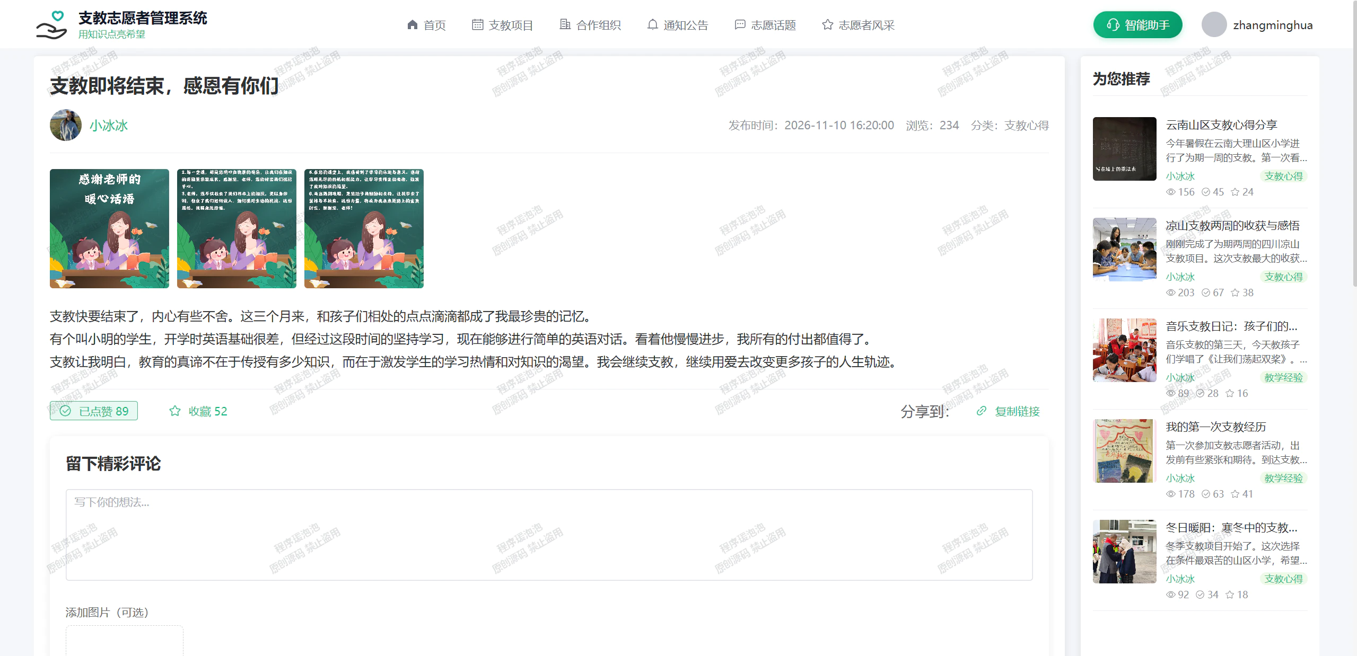Image resolution: width=1357 pixels, height=656 pixels.
Task: Click the headset icon in 智能助手
Action: [x=1113, y=25]
